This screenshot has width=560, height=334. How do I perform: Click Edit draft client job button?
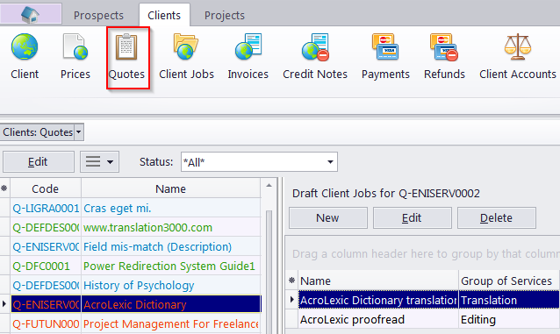tap(413, 217)
